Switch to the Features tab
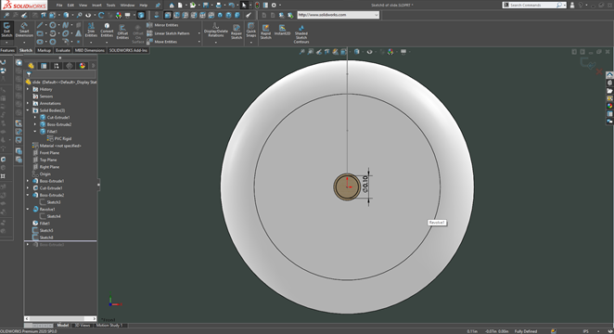 pyautogui.click(x=7, y=50)
